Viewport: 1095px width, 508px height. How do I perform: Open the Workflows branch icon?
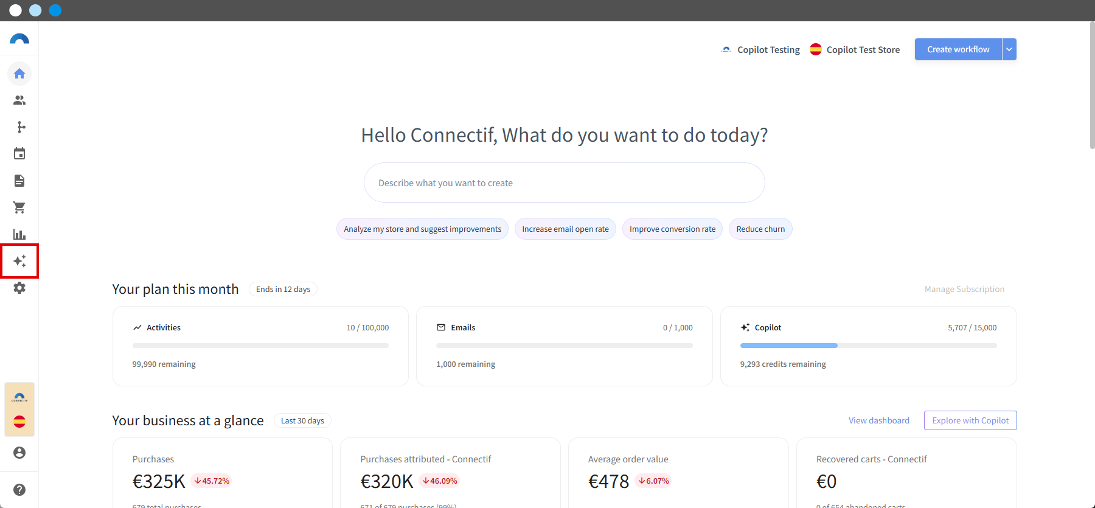point(19,127)
